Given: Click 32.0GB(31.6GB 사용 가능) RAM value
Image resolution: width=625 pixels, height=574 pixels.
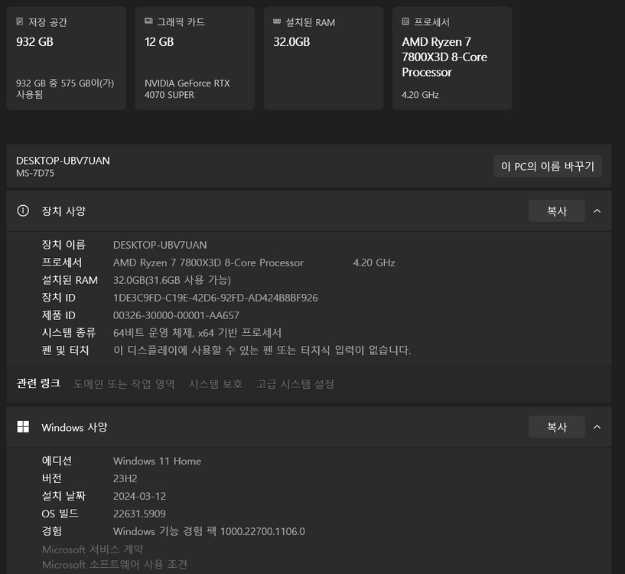Looking at the screenshot, I should pos(172,280).
